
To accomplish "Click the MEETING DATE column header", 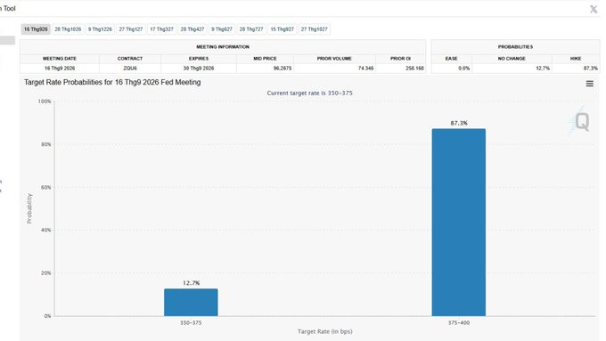I will pyautogui.click(x=60, y=58).
